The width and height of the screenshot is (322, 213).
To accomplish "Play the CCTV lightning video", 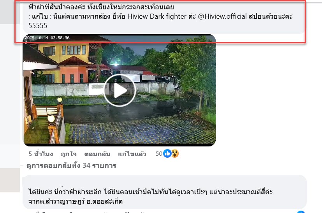I will [x=120, y=90].
